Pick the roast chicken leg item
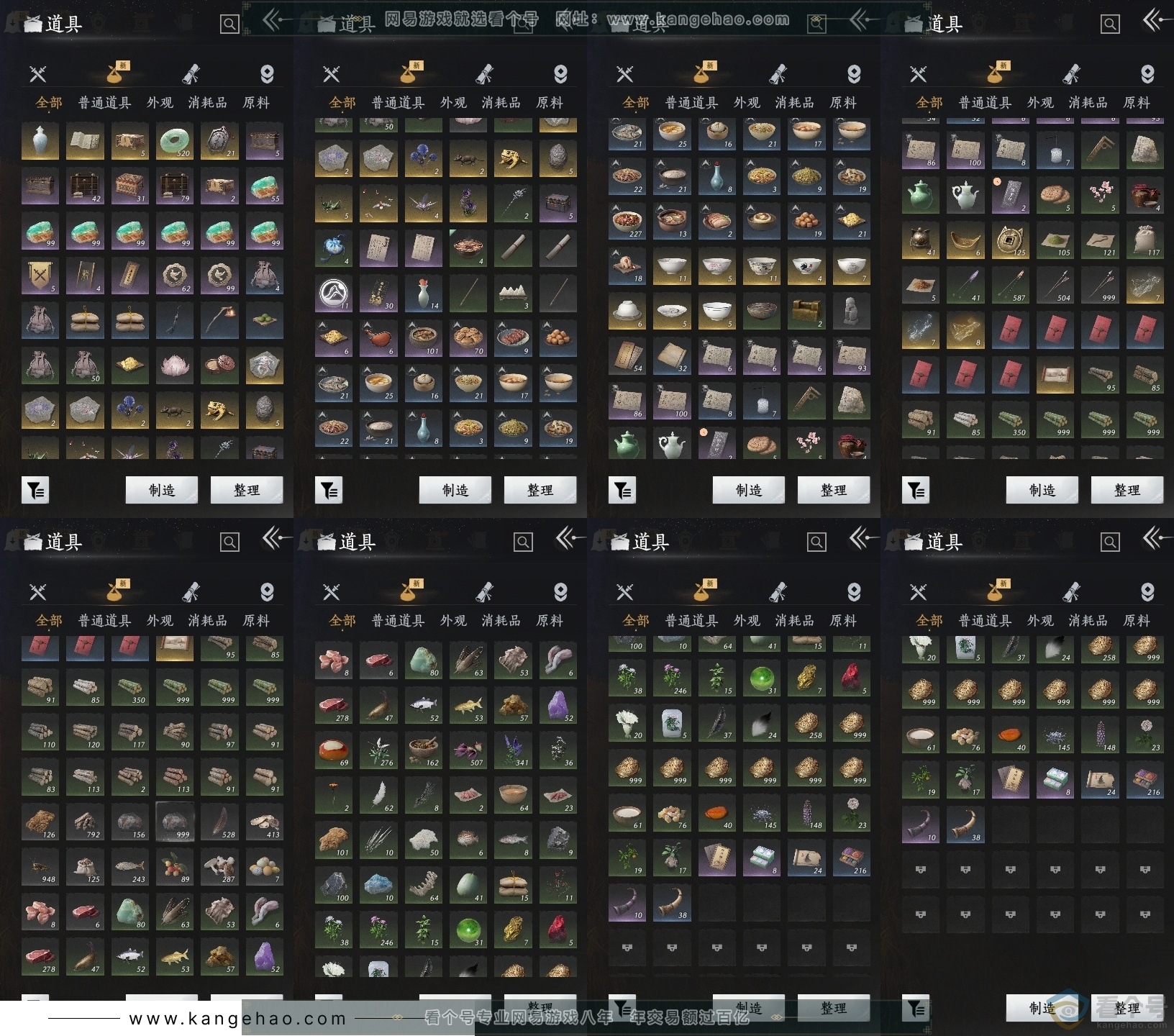 pyautogui.click(x=378, y=338)
